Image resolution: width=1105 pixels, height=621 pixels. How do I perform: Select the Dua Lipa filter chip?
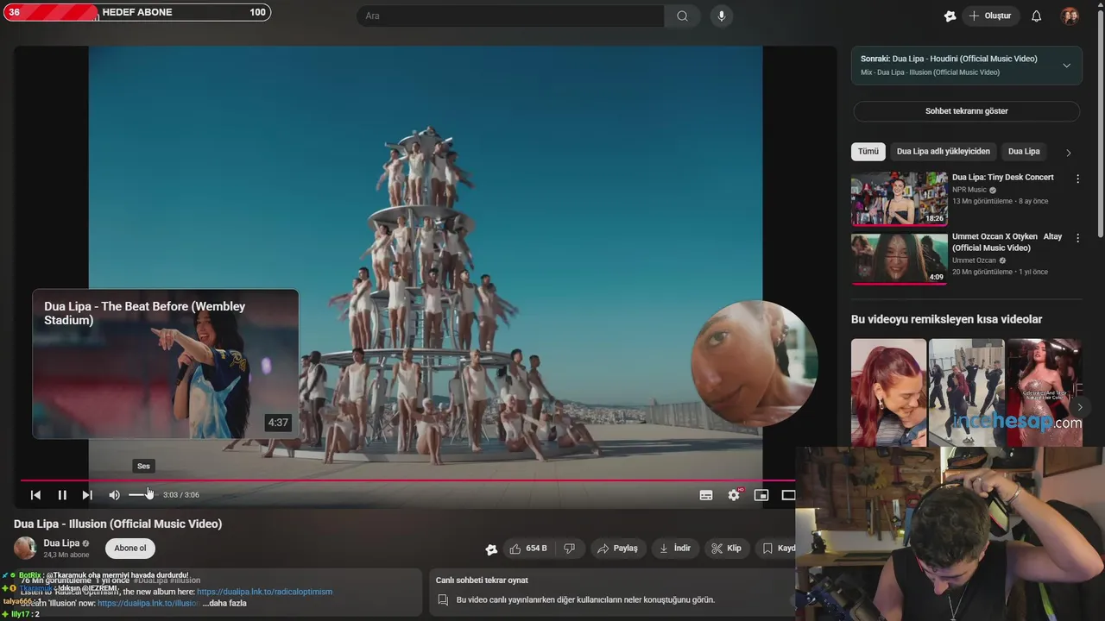coord(1024,152)
